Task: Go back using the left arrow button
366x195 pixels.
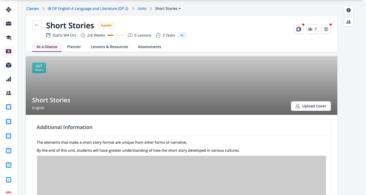Action: 37,25
